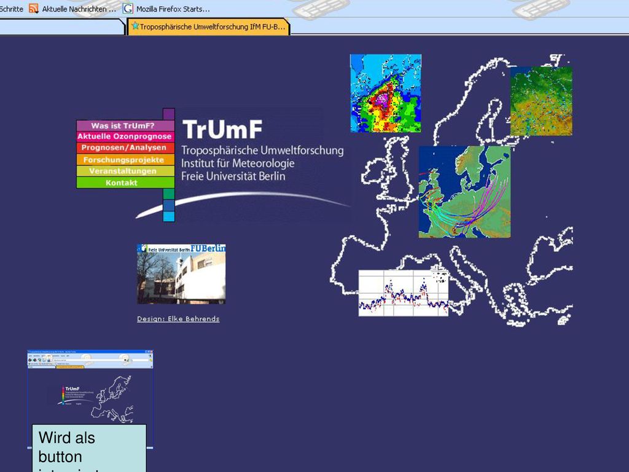Click the 'Freie Universität Berlin' text line
Screen dimensions: 629x472
coord(233,176)
